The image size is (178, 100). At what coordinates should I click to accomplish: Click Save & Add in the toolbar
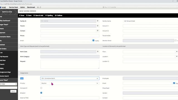pos(38,16)
